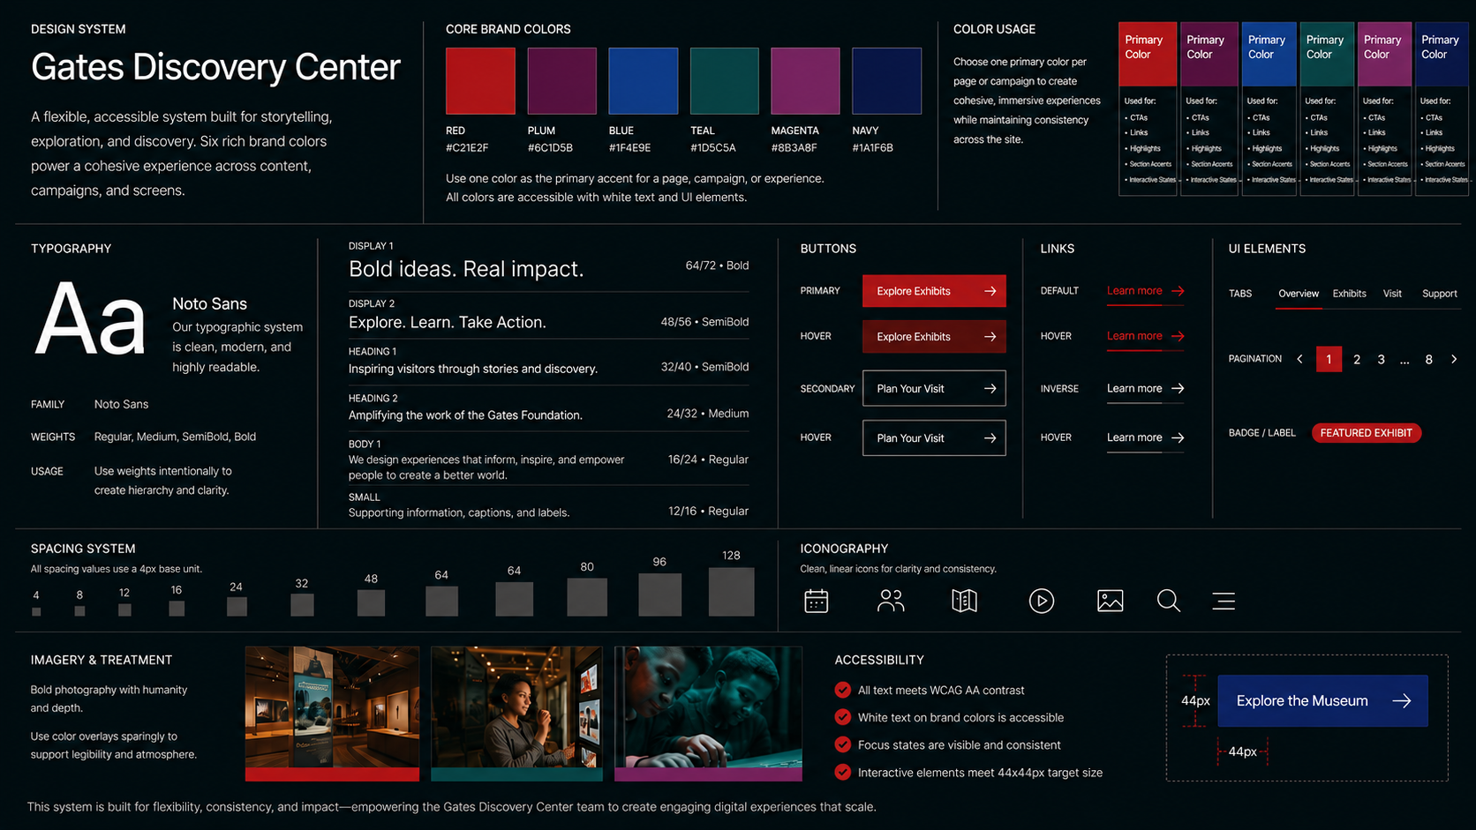Click the #C21E2F hex code
The image size is (1476, 830).
click(467, 148)
